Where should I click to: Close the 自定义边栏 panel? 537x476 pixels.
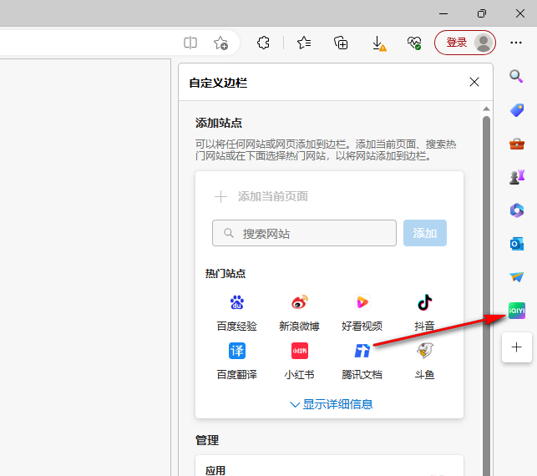[474, 82]
